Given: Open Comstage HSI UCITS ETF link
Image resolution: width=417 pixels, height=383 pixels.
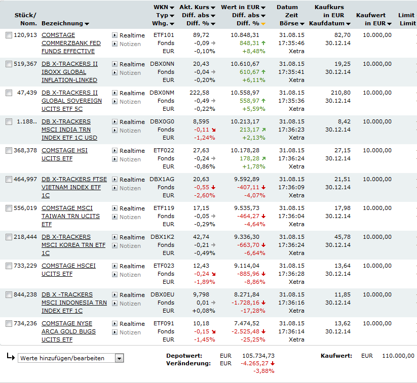Looking at the screenshot, I should (x=64, y=154).
